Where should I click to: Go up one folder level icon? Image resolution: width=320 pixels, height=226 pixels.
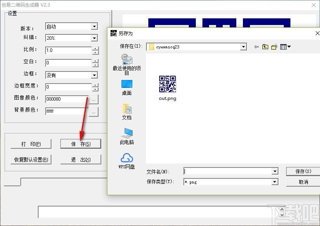pos(265,47)
